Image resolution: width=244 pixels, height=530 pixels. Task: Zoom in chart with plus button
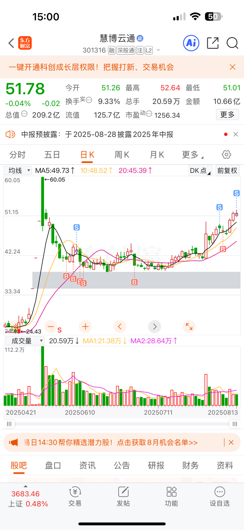coord(85,327)
